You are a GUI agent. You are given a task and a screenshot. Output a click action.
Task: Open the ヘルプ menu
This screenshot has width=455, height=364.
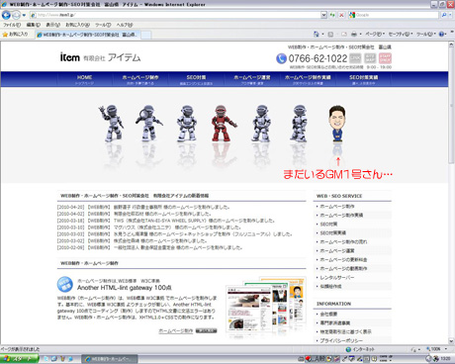[x=125, y=25]
